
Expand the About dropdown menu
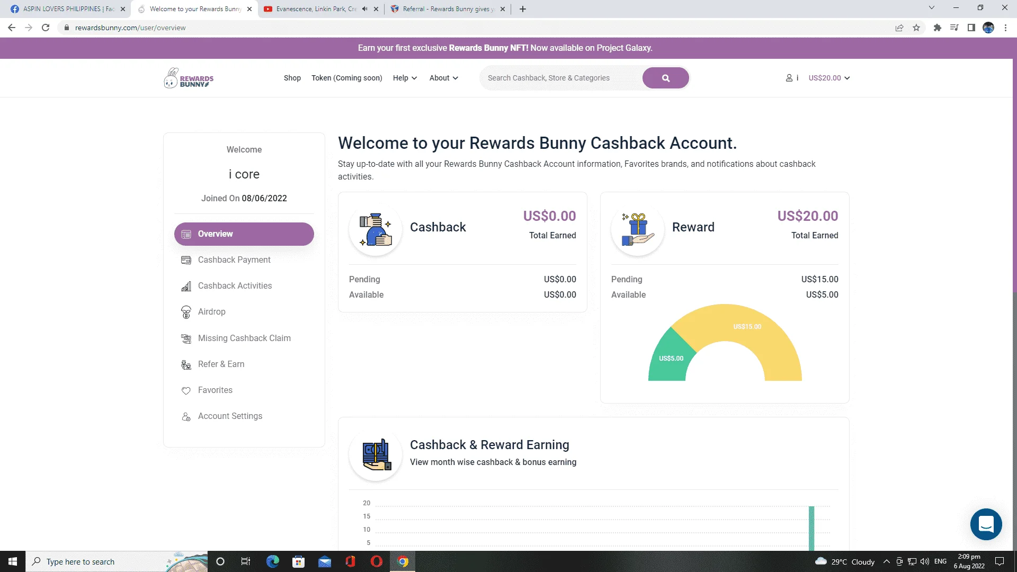coord(443,78)
